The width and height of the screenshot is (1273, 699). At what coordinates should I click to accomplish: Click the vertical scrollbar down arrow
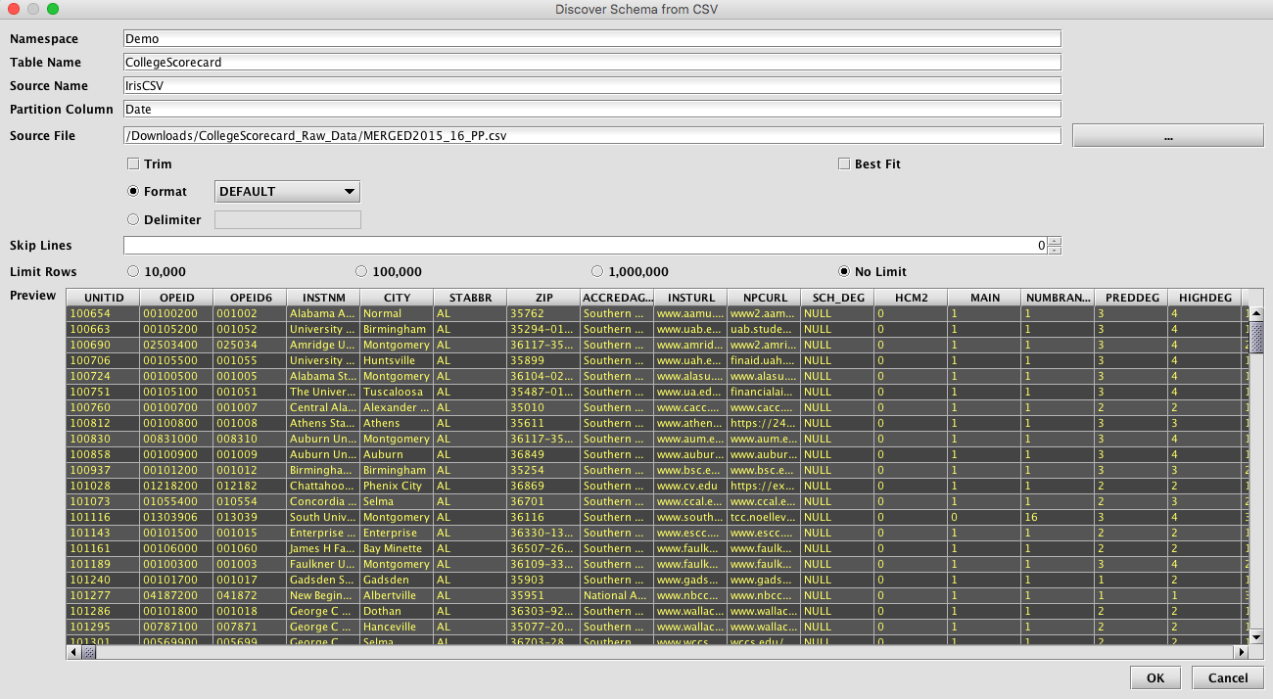click(x=1256, y=635)
